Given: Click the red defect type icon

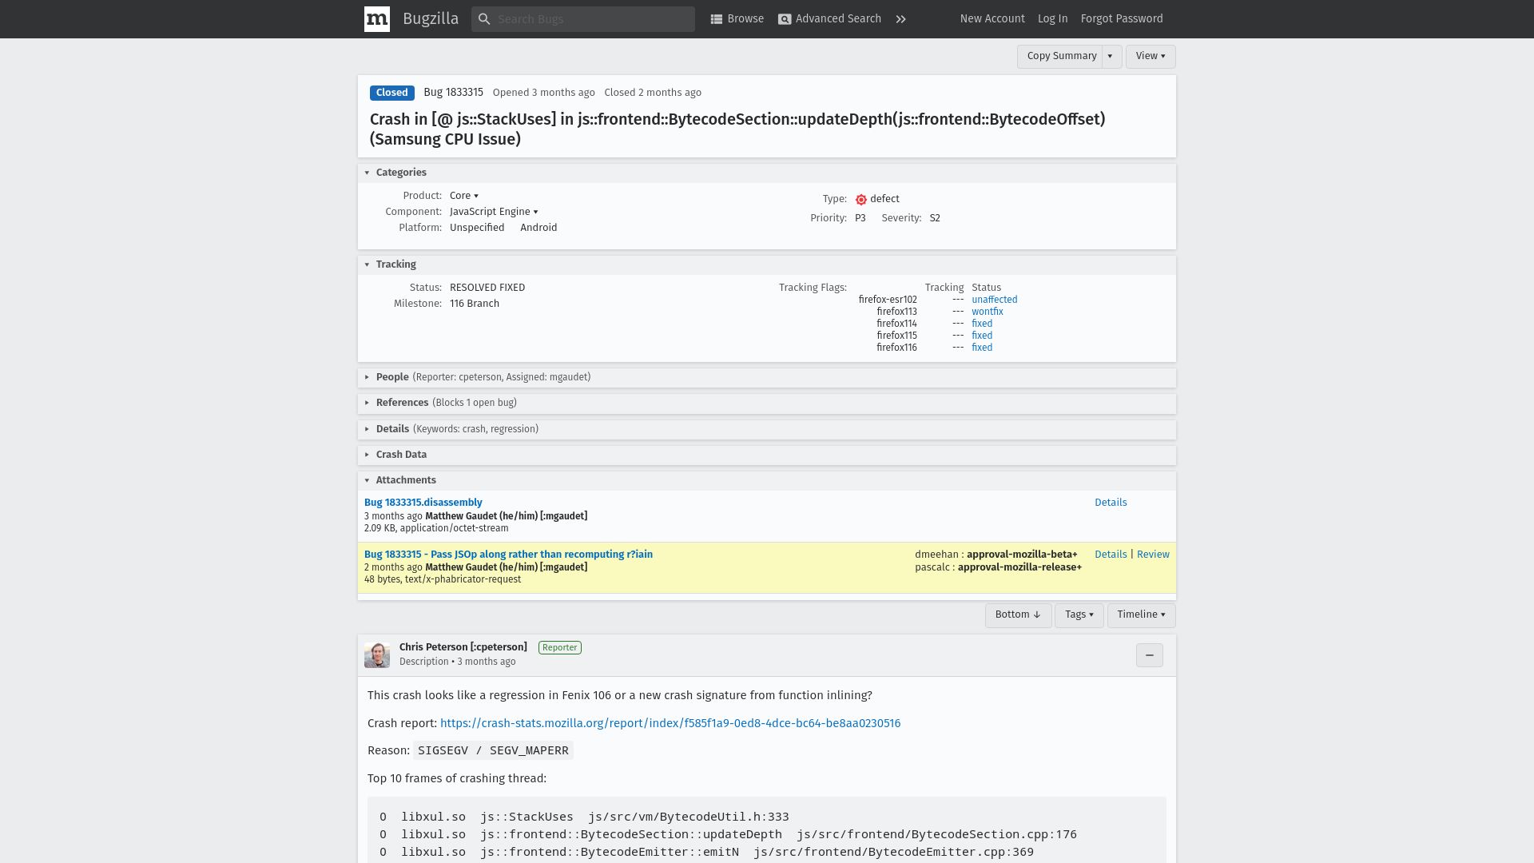Looking at the screenshot, I should click(861, 200).
